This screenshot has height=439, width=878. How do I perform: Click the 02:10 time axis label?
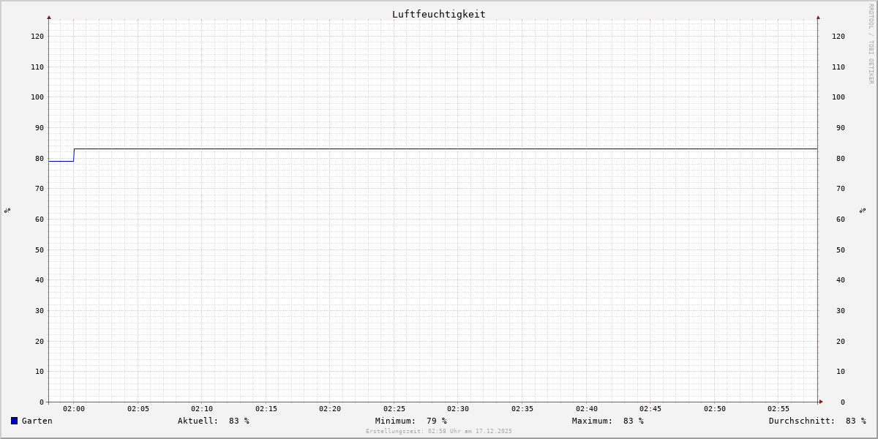point(202,409)
